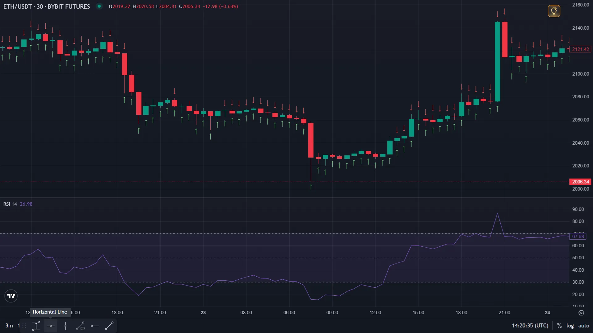
Task: Select the 3m date range
Action: coord(9,326)
